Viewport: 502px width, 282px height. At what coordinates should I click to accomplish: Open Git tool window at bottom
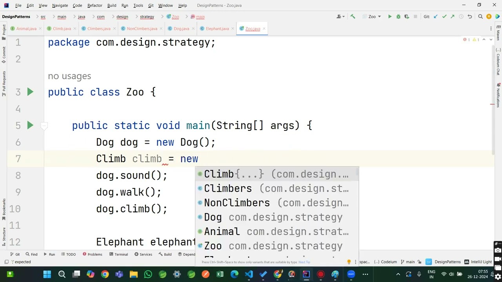[15, 254]
